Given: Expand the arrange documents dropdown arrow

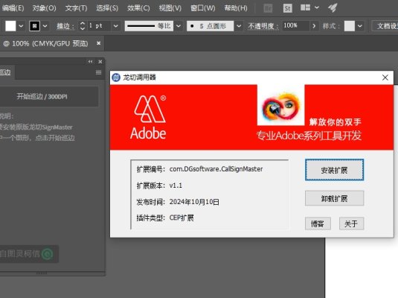Looking at the screenshot, I should [x=317, y=7].
